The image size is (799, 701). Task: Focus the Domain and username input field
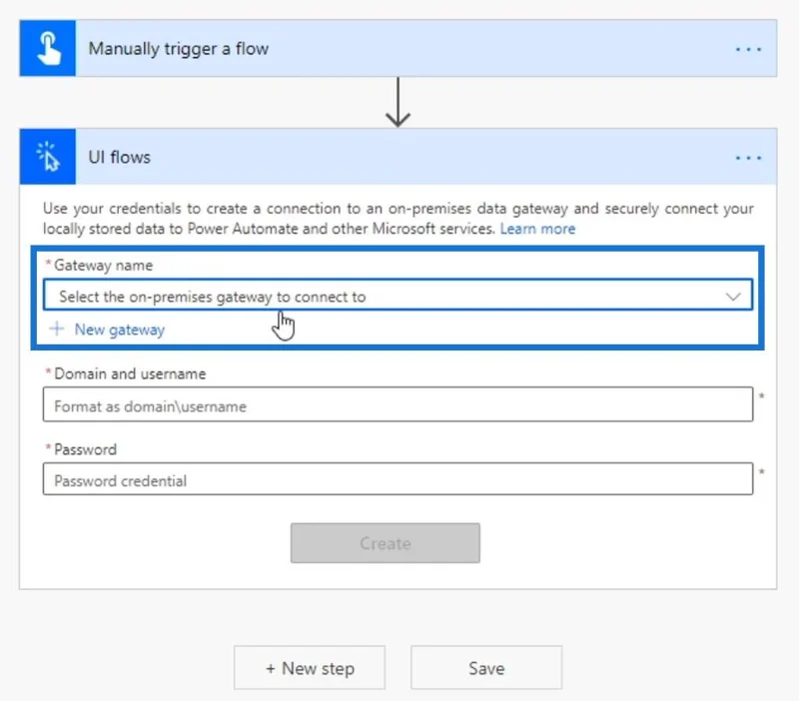pos(398,404)
